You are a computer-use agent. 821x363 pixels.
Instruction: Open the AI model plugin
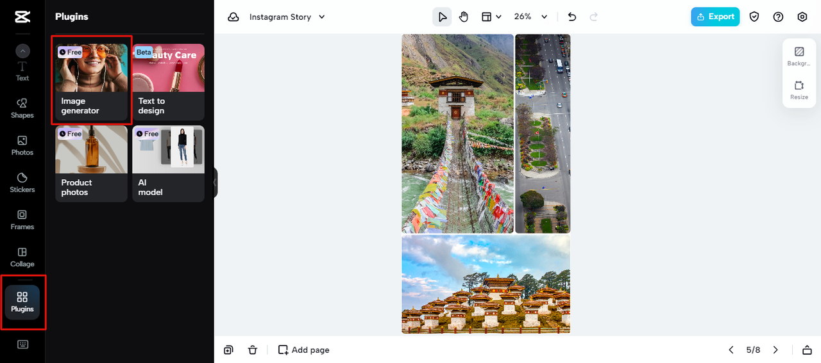point(168,164)
